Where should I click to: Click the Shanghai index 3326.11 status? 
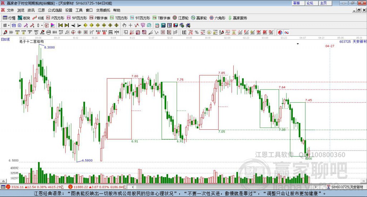pyautogui.click(x=35, y=187)
